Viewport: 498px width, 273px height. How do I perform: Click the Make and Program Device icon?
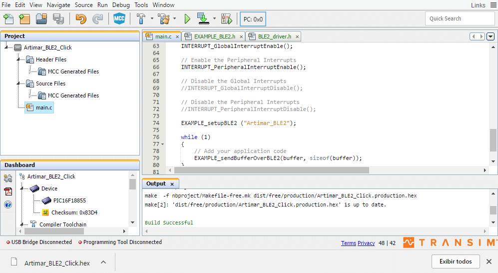203,19
